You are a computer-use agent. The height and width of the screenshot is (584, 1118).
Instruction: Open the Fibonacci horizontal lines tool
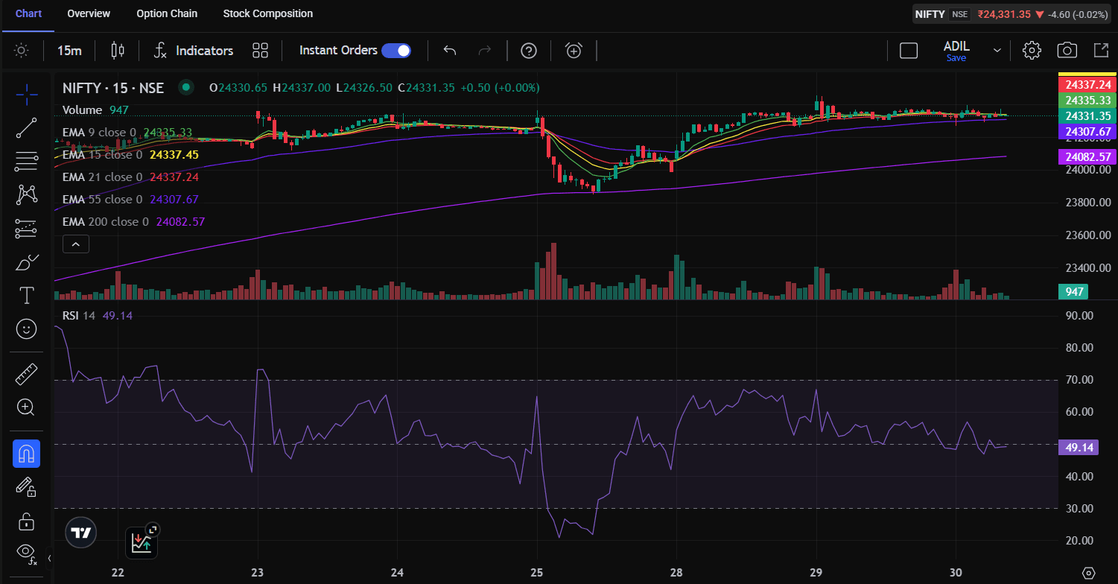pos(27,161)
